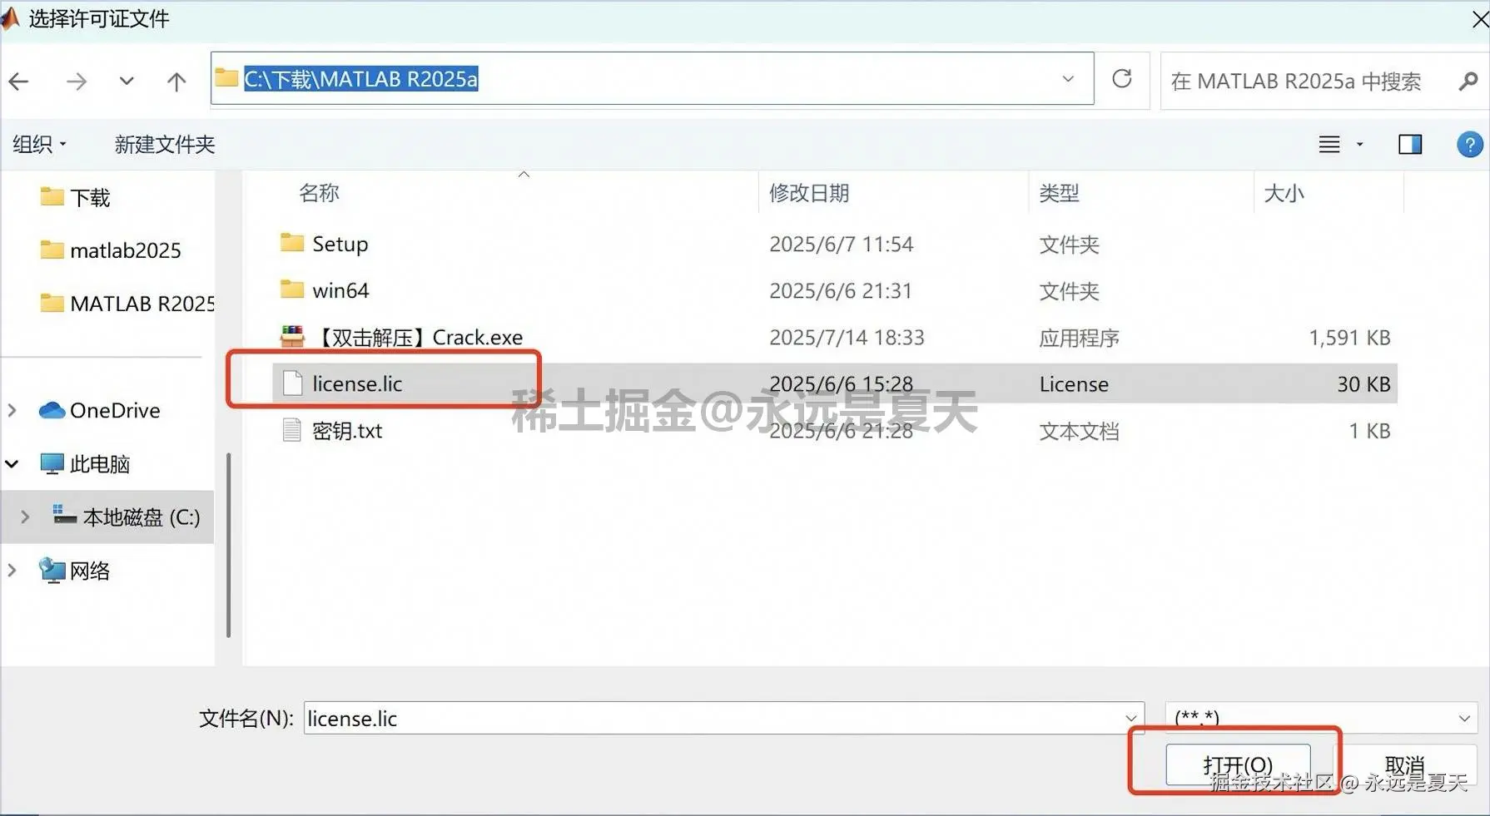Refresh the current folder view

click(x=1122, y=79)
